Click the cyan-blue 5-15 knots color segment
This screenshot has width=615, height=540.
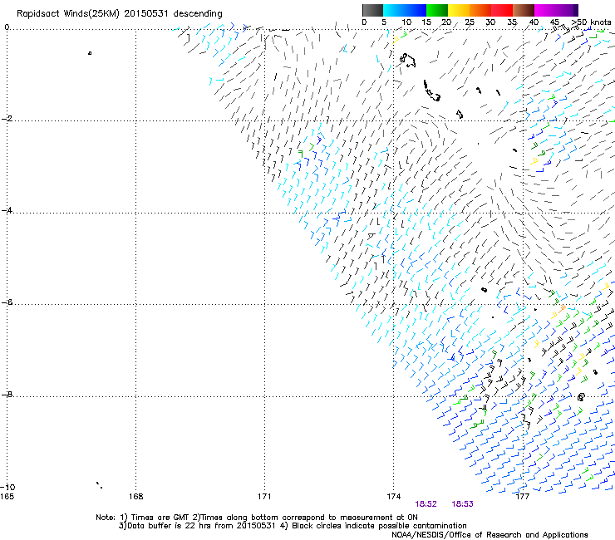[405, 10]
